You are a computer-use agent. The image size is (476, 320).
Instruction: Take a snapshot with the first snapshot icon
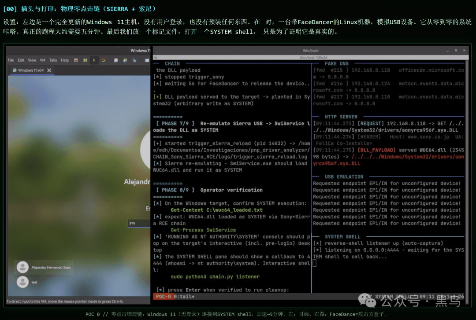(x=116, y=60)
